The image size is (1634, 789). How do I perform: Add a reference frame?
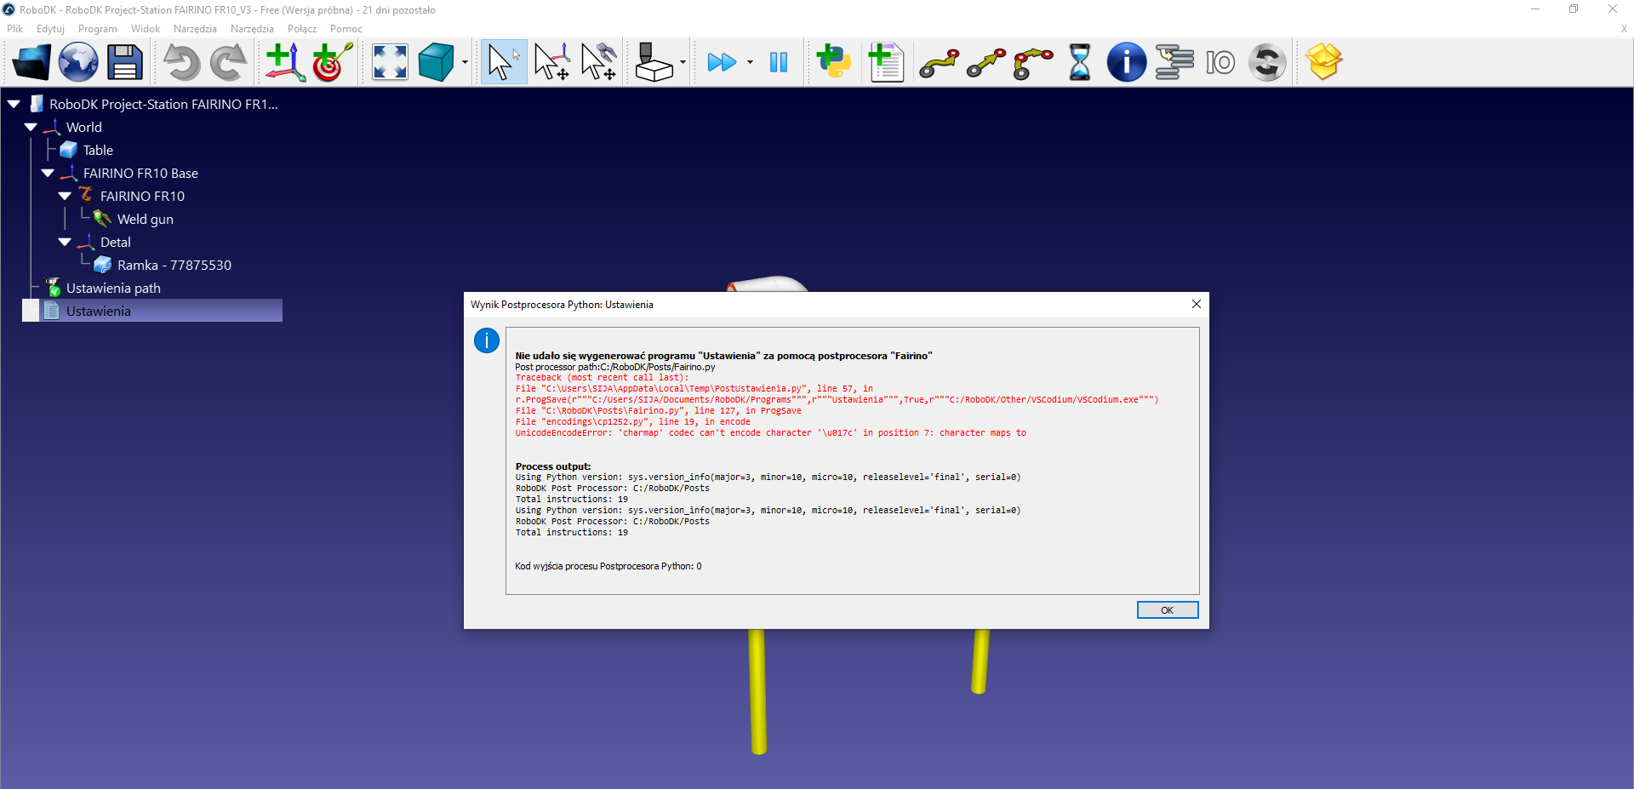(284, 62)
